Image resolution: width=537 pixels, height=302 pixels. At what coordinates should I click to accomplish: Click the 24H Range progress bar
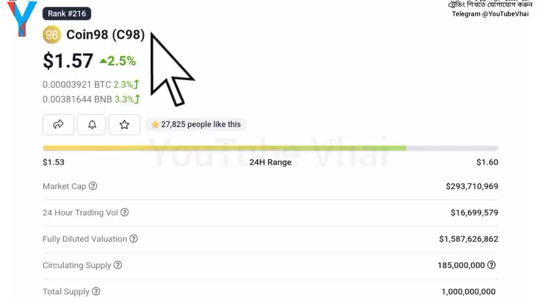tap(270, 148)
